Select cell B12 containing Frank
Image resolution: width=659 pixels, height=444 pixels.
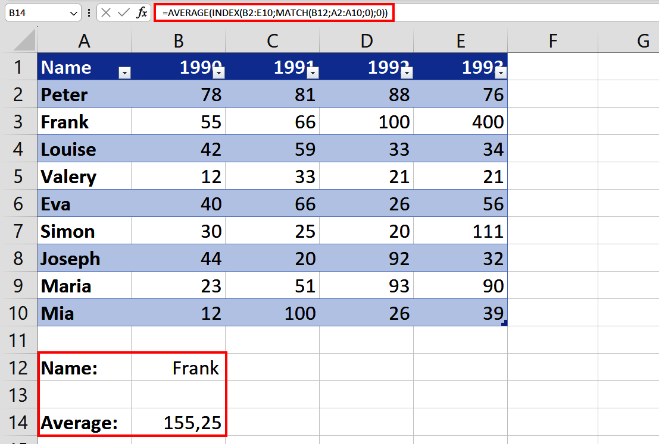tap(178, 368)
